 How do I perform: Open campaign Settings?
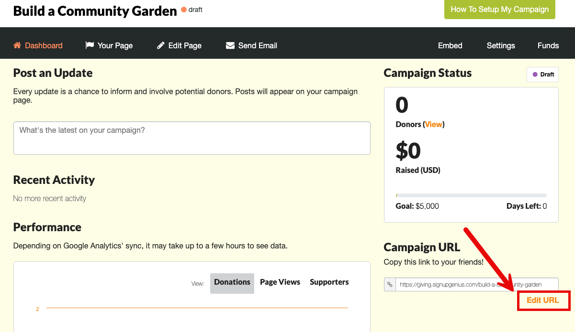[501, 45]
